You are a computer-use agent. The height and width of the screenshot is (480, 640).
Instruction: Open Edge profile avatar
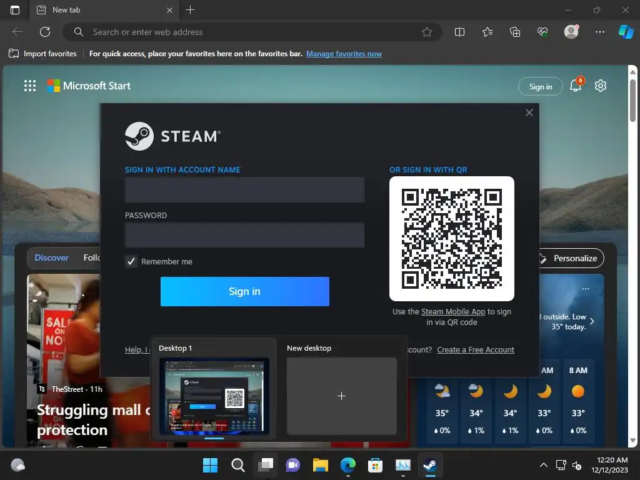pos(571,32)
